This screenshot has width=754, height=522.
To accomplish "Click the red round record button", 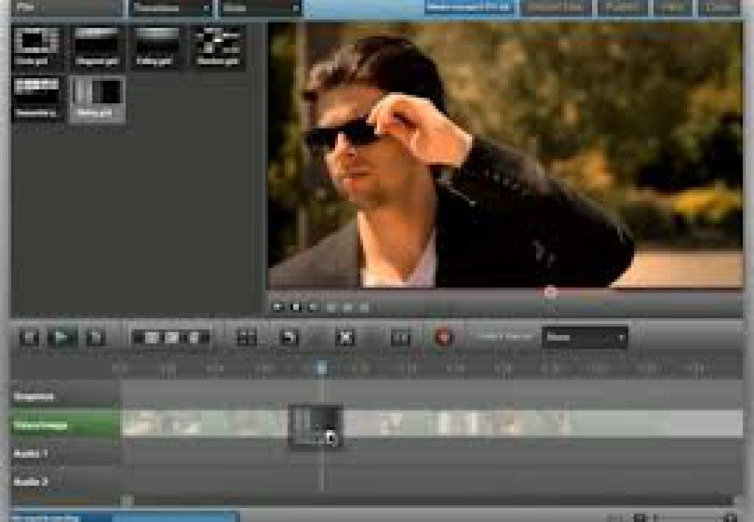I will point(443,338).
